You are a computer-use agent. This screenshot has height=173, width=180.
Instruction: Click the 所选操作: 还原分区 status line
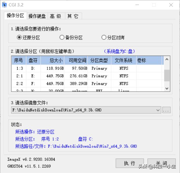point(35,132)
